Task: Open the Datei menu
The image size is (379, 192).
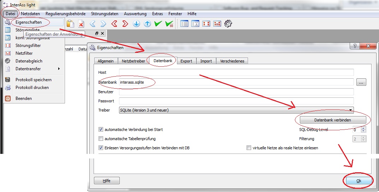Action: [10, 14]
